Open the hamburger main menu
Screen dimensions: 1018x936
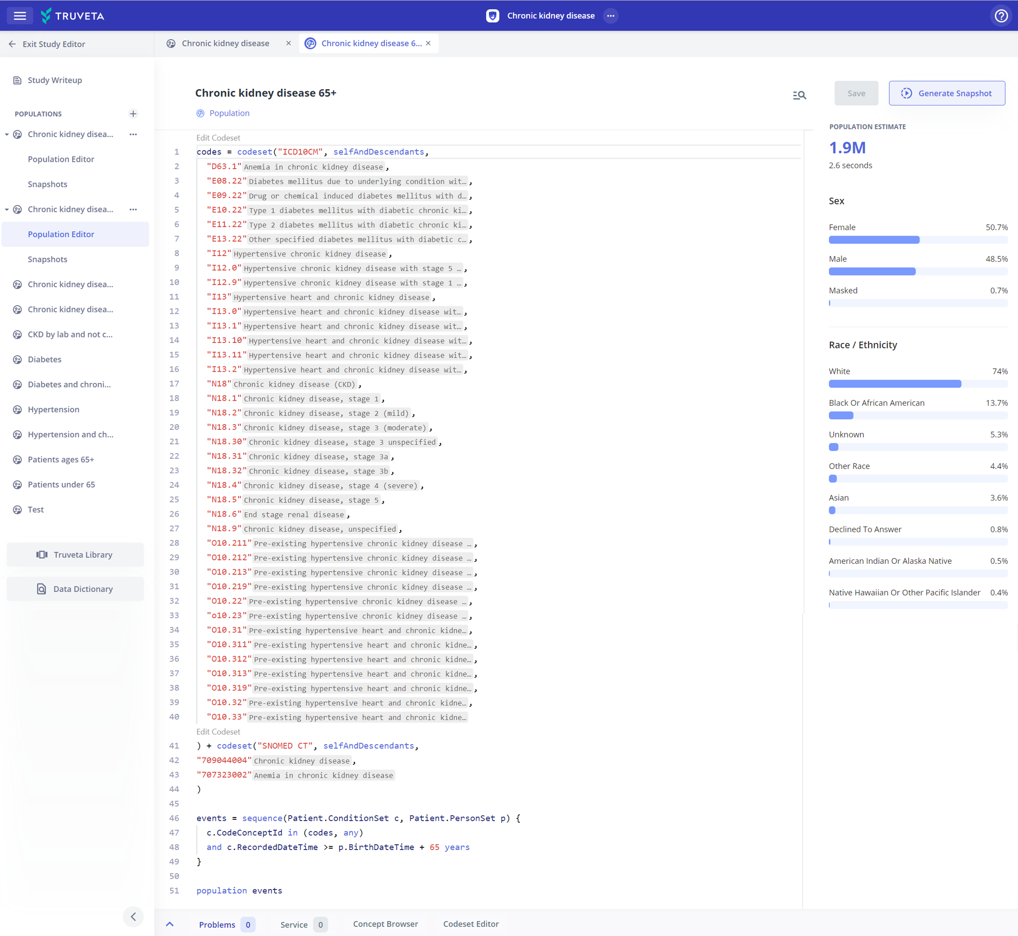20,16
